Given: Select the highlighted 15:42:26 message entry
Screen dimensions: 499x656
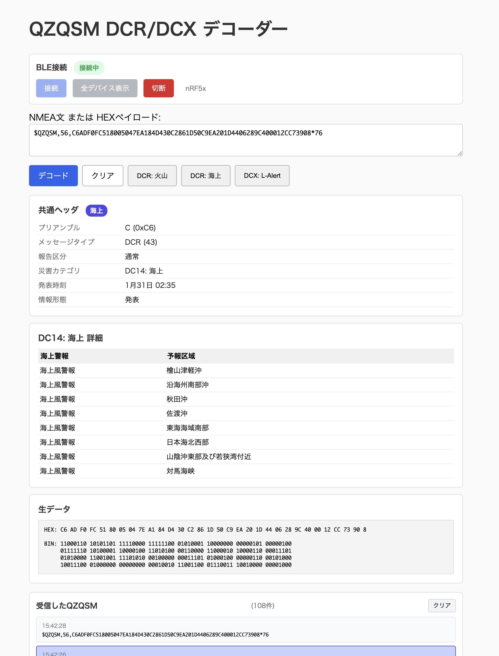Looking at the screenshot, I should [246, 652].
